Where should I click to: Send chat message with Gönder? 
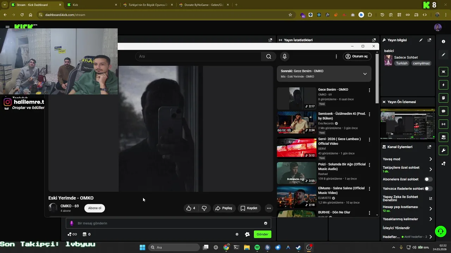coord(262,234)
